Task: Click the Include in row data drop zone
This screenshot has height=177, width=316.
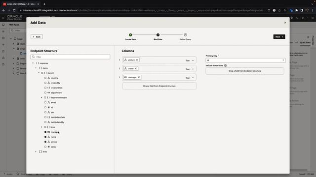Action: pyautogui.click(x=245, y=71)
